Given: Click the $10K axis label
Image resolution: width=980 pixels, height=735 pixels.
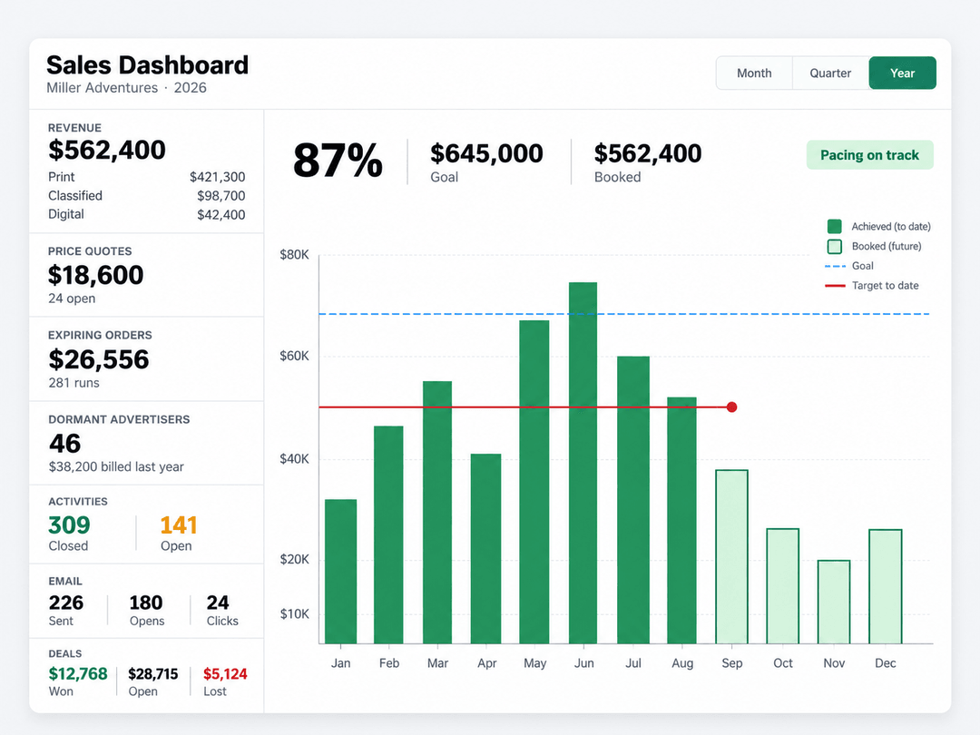Looking at the screenshot, I should click(294, 613).
